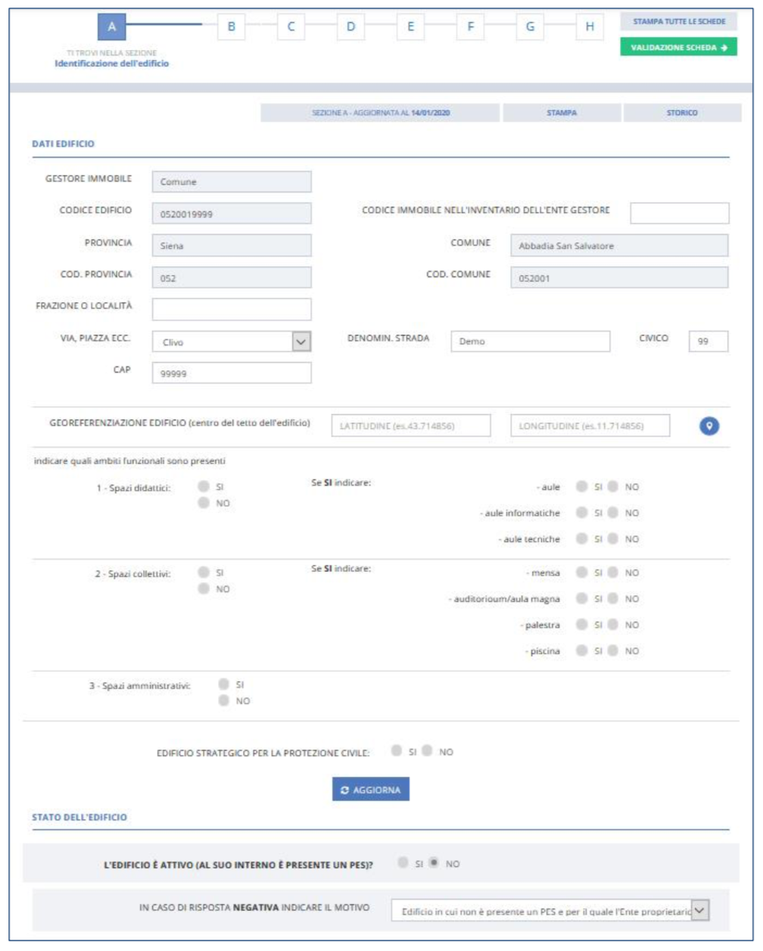Select SI for edificio strategico protezione civile
763x951 pixels.
[x=397, y=751]
